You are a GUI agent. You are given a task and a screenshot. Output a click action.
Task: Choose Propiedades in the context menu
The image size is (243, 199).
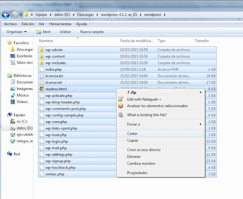(x=161, y=173)
